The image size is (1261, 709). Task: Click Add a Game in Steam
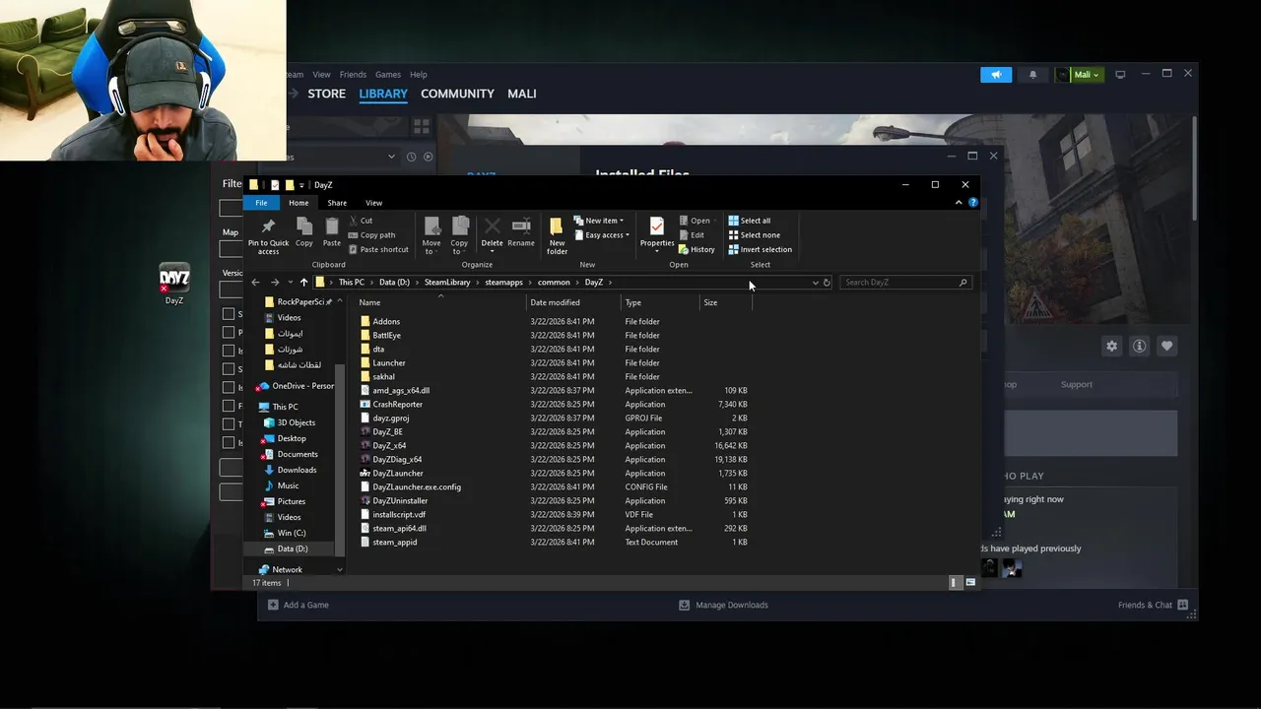point(299,605)
